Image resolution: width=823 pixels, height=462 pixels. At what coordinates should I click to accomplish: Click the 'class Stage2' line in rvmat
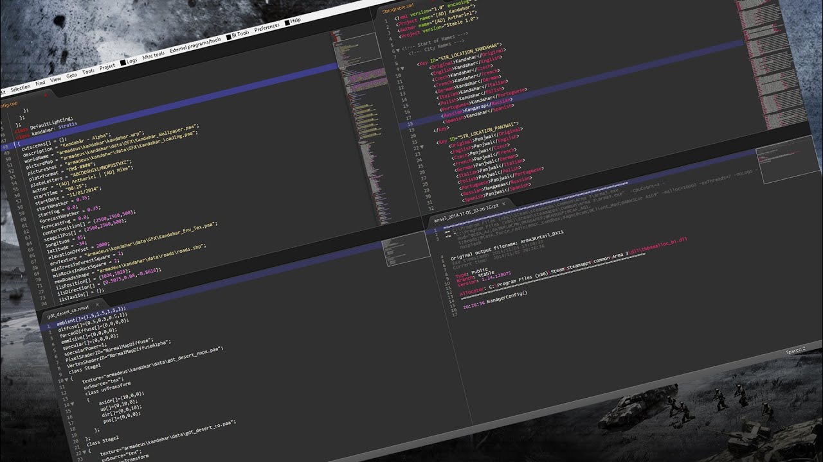pyautogui.click(x=102, y=441)
